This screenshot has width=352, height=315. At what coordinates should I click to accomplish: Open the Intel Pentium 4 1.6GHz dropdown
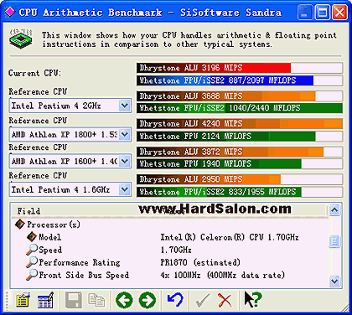tap(124, 189)
